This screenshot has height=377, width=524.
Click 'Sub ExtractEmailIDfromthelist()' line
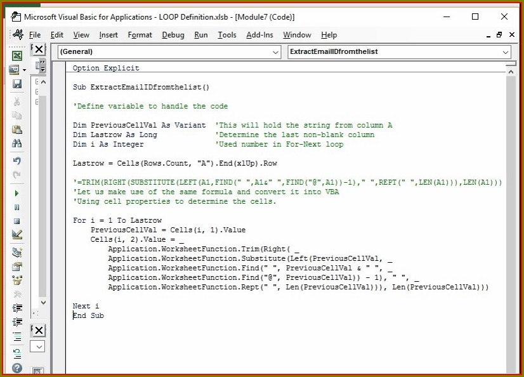pyautogui.click(x=141, y=87)
